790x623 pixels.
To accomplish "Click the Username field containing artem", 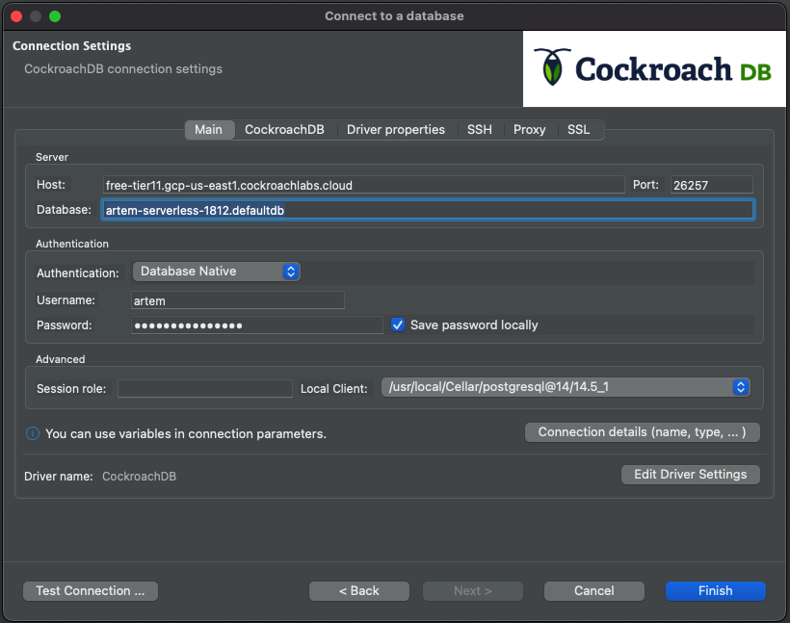I will click(238, 300).
